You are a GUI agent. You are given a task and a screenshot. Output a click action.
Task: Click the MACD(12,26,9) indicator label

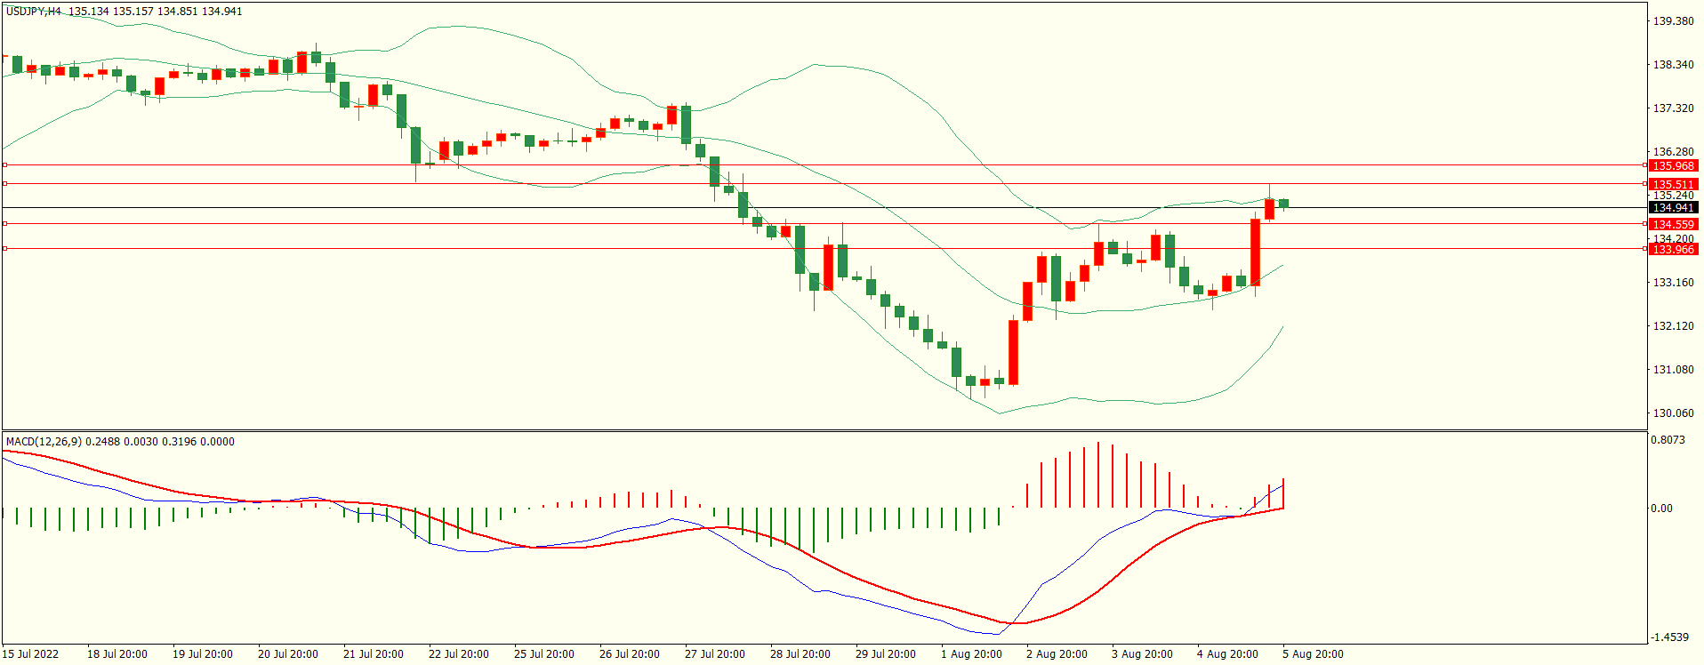(x=44, y=442)
